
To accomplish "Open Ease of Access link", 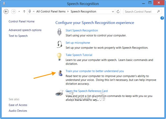I will pos(18,105).
